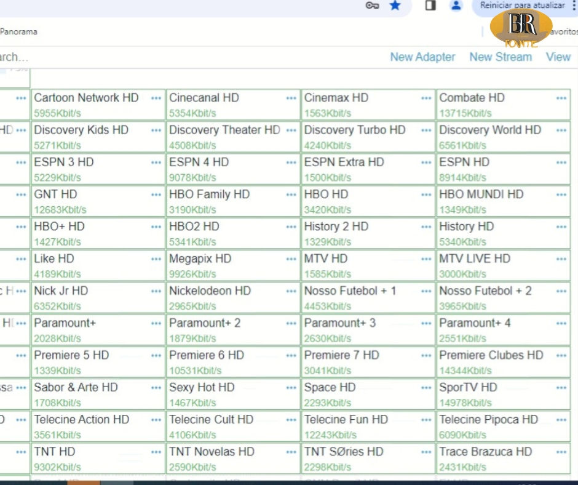Select the Paramount+ stream name
This screenshot has width=578, height=485.
point(65,323)
